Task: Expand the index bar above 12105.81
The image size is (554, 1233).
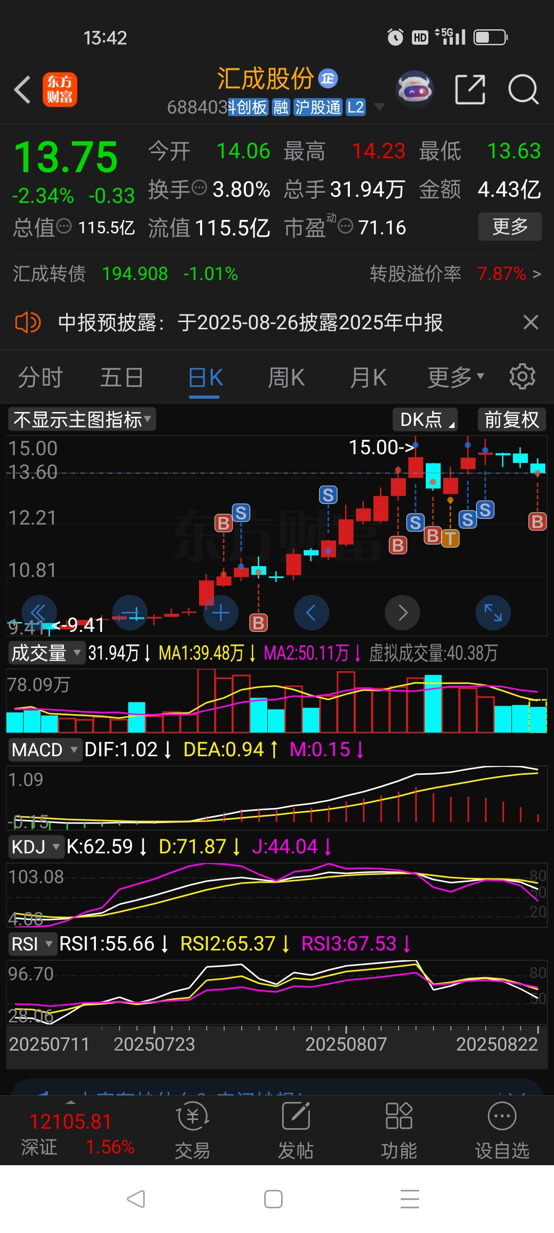Action: (71, 1103)
